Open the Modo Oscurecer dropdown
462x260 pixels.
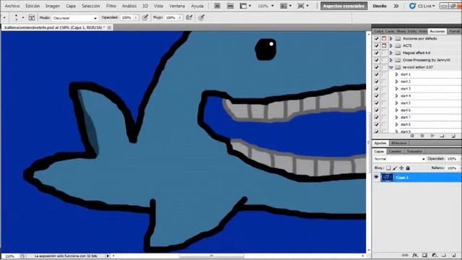[x=75, y=18]
